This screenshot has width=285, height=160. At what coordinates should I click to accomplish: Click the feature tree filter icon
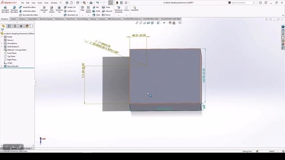pyautogui.click(x=2, y=30)
